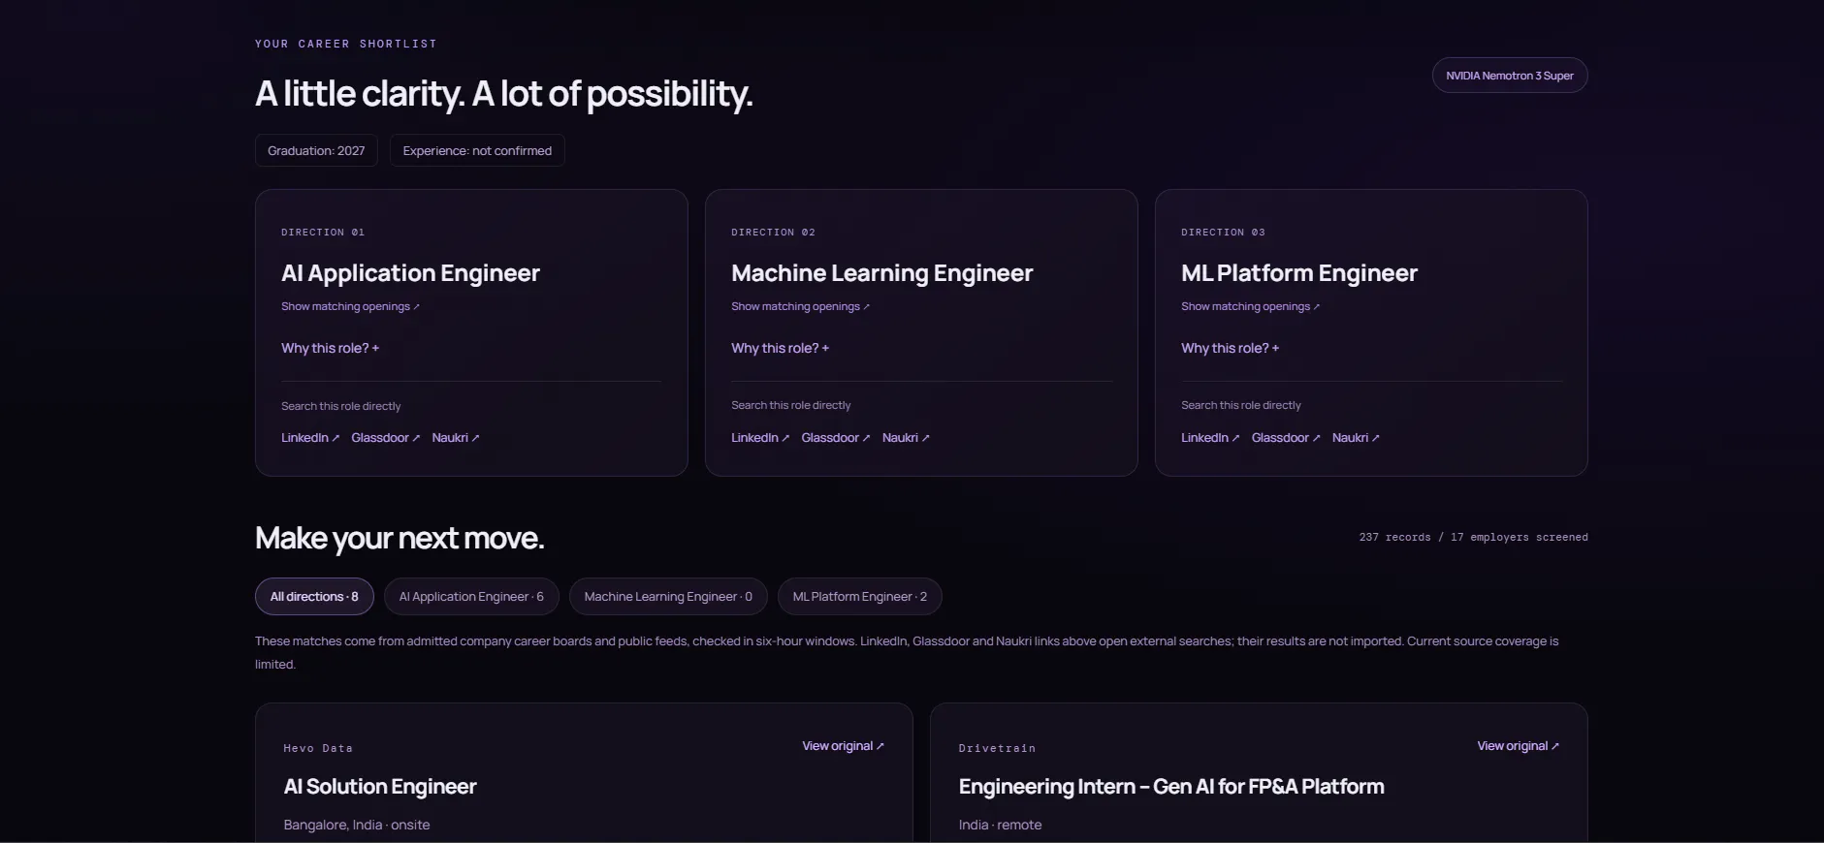The width and height of the screenshot is (1824, 843).
Task: Expand Why this role for ML Platform Engineer
Action: pos(1230,348)
